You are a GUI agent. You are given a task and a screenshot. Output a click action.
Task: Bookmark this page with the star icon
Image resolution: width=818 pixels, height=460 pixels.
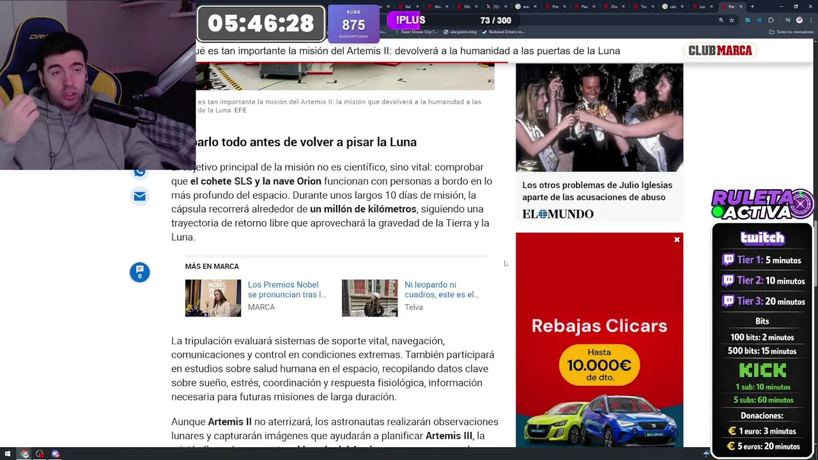[x=732, y=20]
